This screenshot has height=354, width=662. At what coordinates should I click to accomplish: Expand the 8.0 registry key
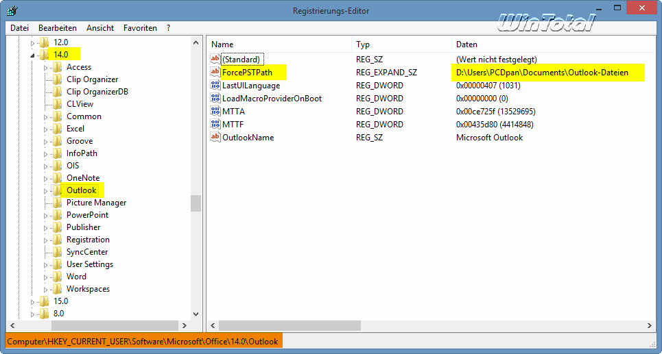pos(33,314)
